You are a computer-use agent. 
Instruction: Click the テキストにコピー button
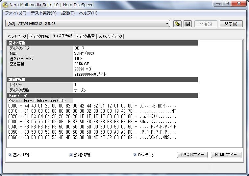click(192, 155)
